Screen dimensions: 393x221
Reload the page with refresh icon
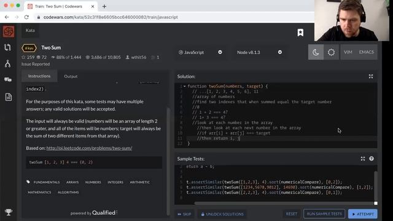pos(26,17)
